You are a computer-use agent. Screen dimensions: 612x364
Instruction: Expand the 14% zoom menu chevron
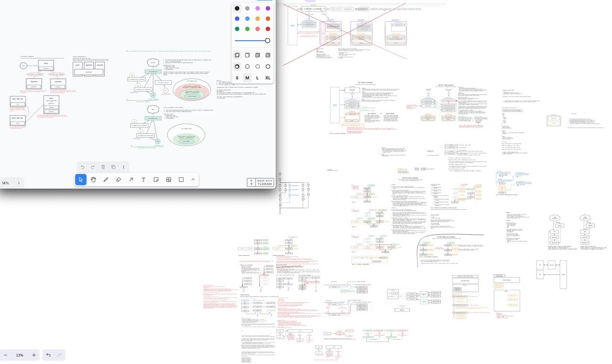tap(19, 183)
